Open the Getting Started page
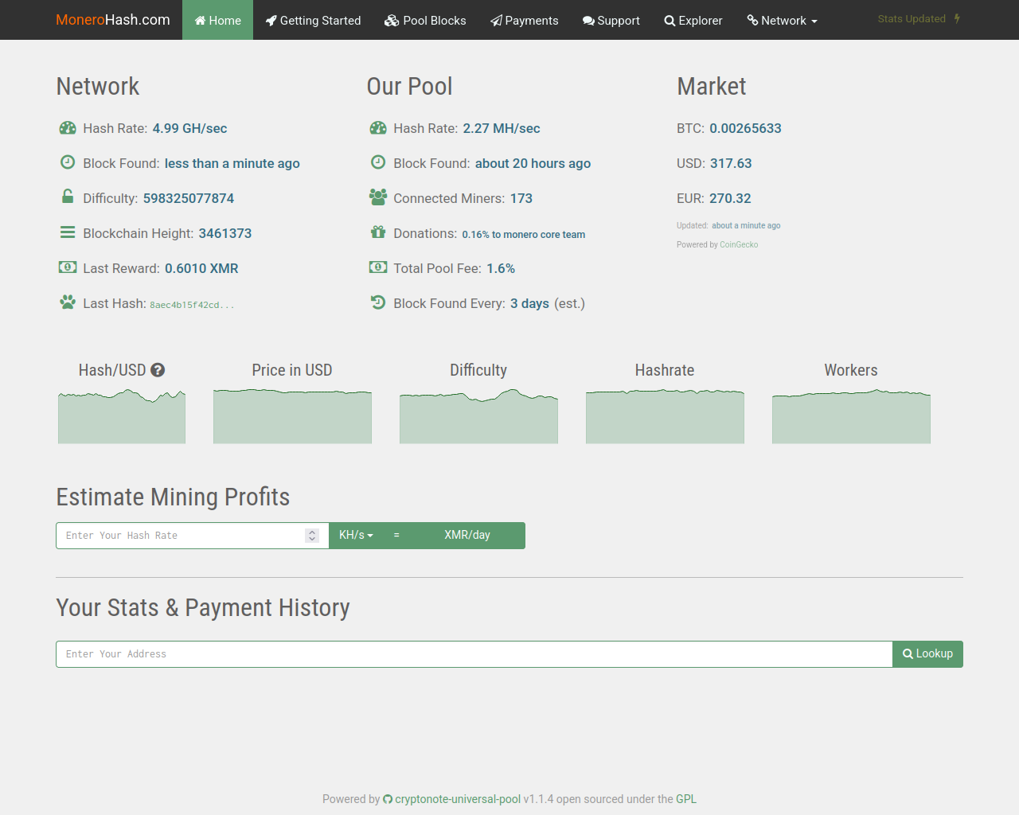The height and width of the screenshot is (815, 1019). (x=313, y=20)
